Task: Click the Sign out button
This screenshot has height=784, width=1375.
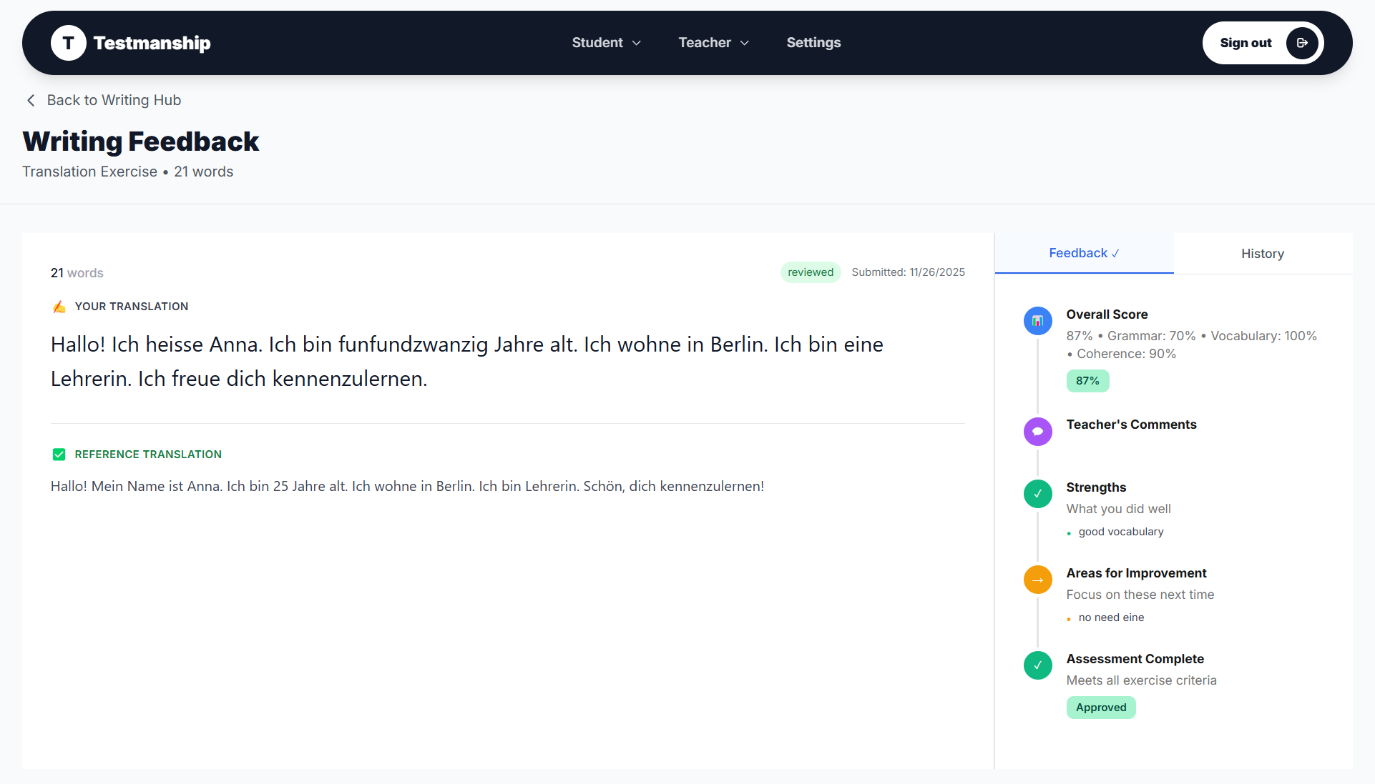Action: click(1246, 43)
